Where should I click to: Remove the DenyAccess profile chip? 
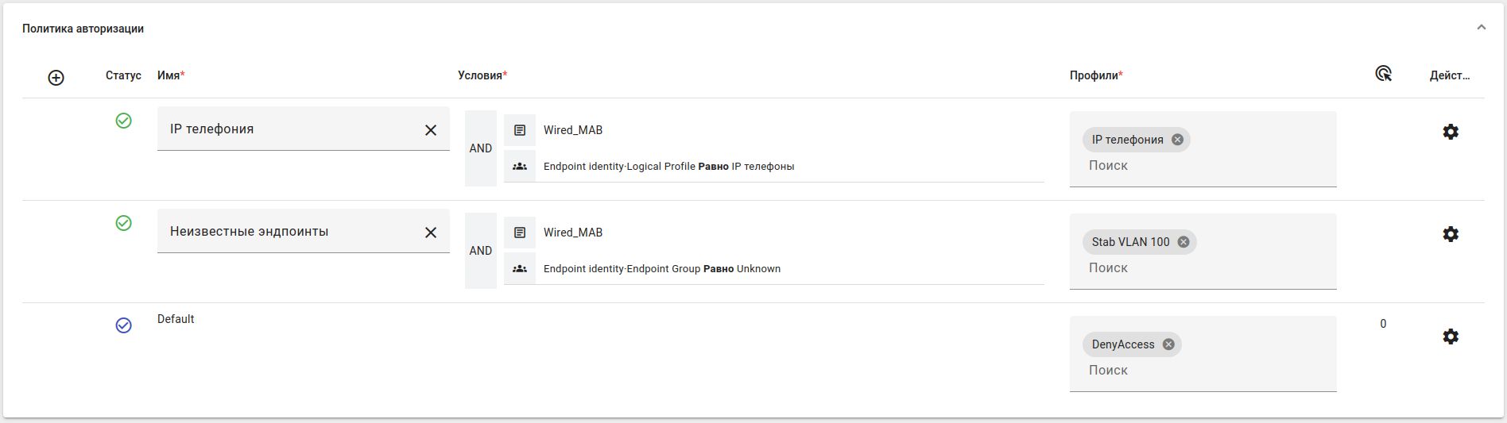1168,344
